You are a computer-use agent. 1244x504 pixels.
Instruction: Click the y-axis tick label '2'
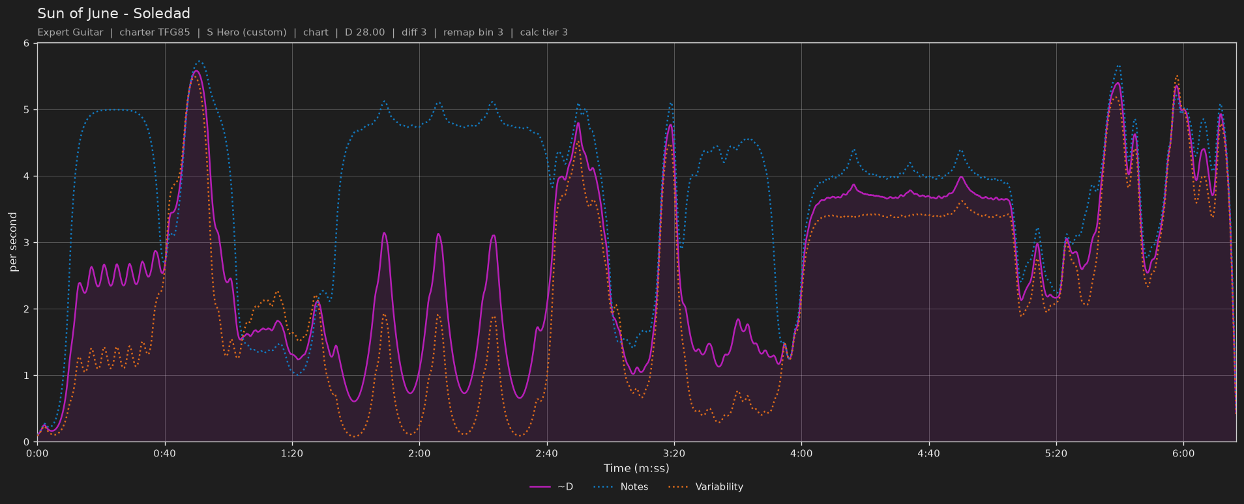[27, 309]
